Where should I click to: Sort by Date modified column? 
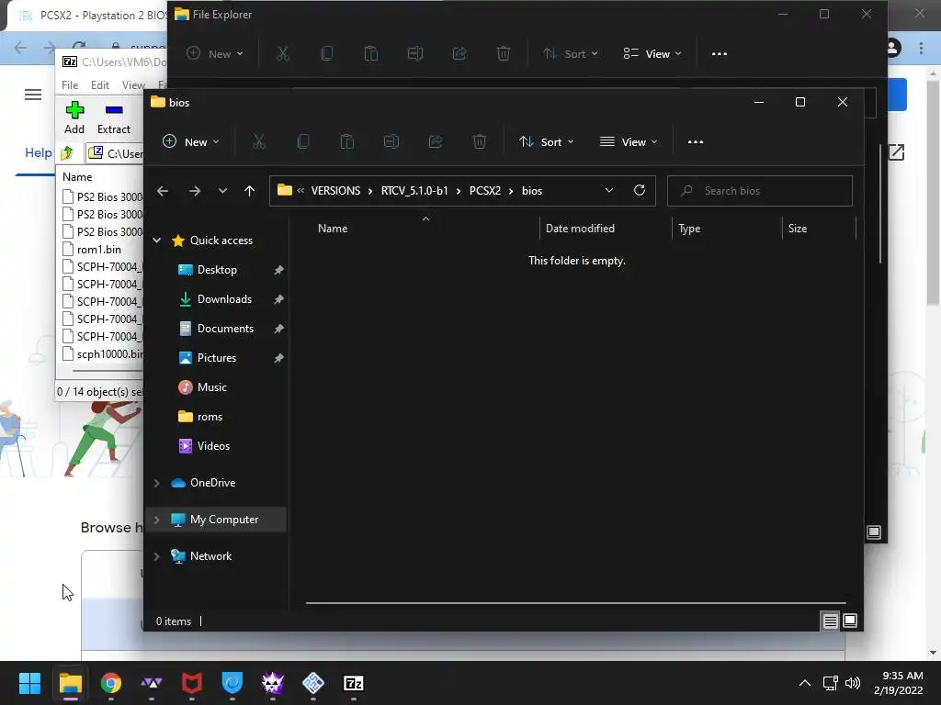[x=580, y=229]
